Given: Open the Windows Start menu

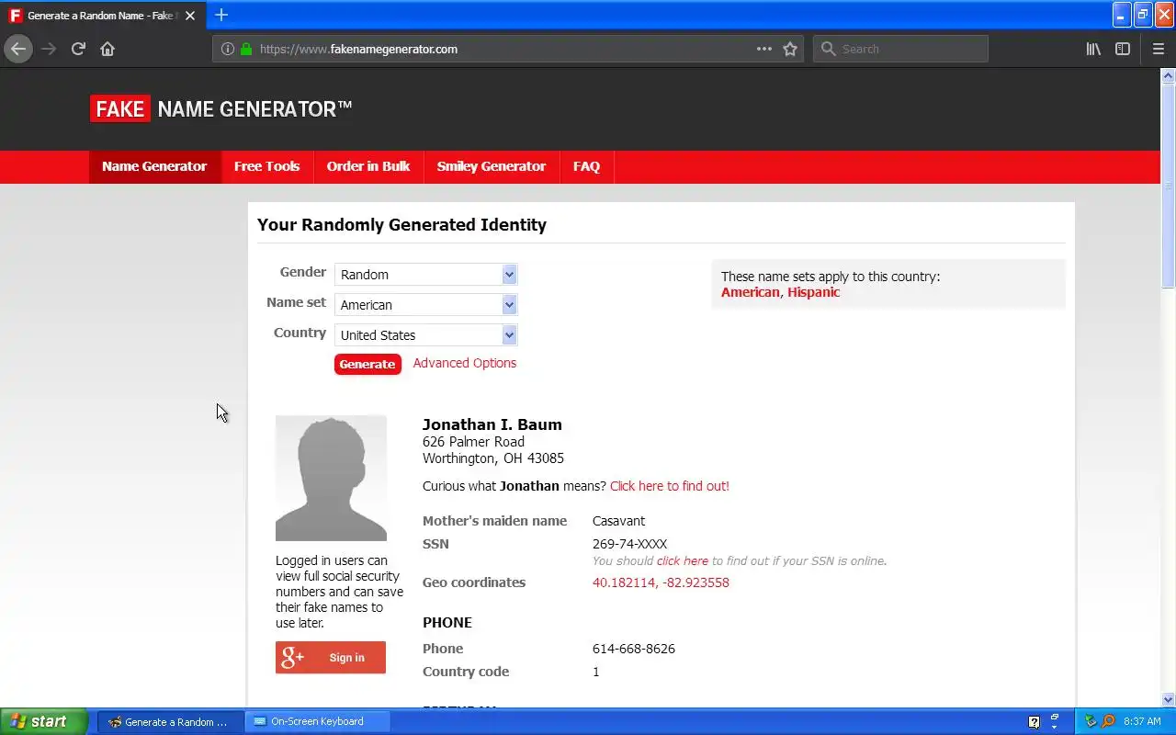Looking at the screenshot, I should pyautogui.click(x=44, y=721).
